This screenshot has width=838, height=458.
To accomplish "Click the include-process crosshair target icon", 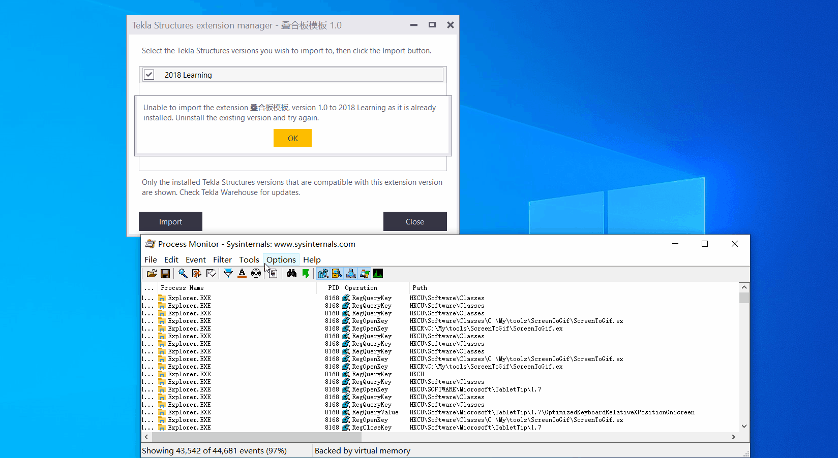I will (x=256, y=273).
